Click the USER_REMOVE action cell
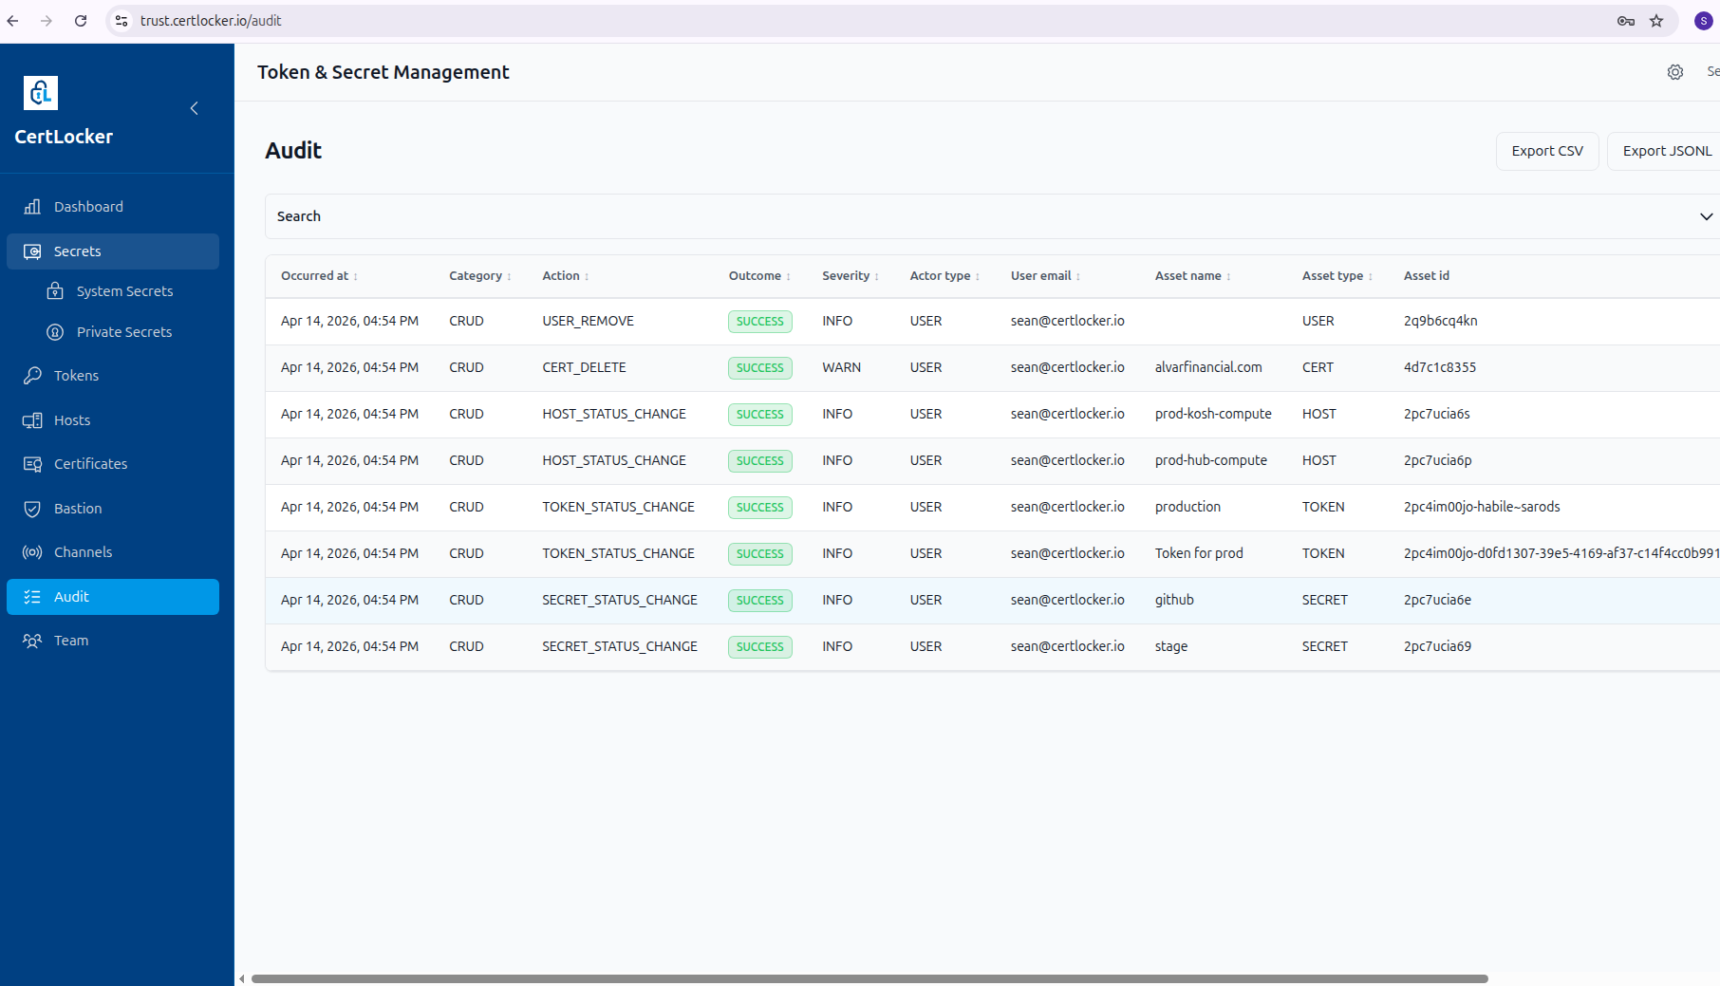The width and height of the screenshot is (1720, 986). 588,321
